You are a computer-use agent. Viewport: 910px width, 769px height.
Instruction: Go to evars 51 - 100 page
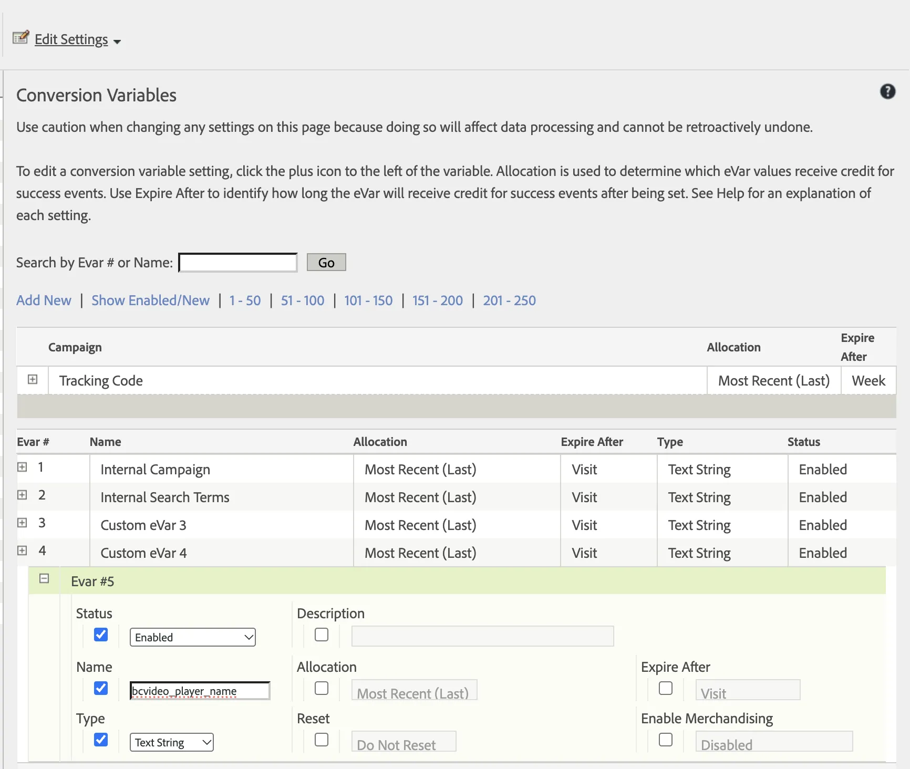coord(303,300)
